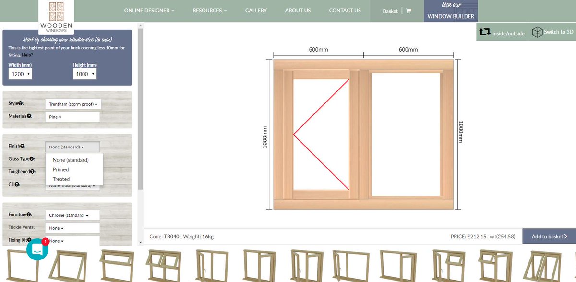Click the options panel scroll-down arrow
This screenshot has height=282, width=576.
(x=140, y=243)
